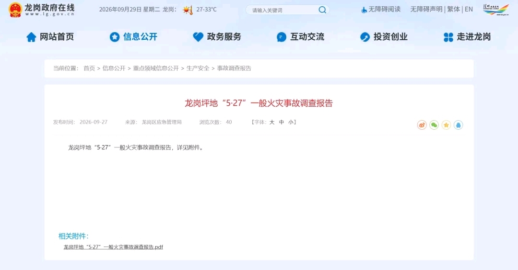This screenshot has width=518, height=270.
Task: Click the 无障碍阅读 link
Action: pyautogui.click(x=384, y=10)
